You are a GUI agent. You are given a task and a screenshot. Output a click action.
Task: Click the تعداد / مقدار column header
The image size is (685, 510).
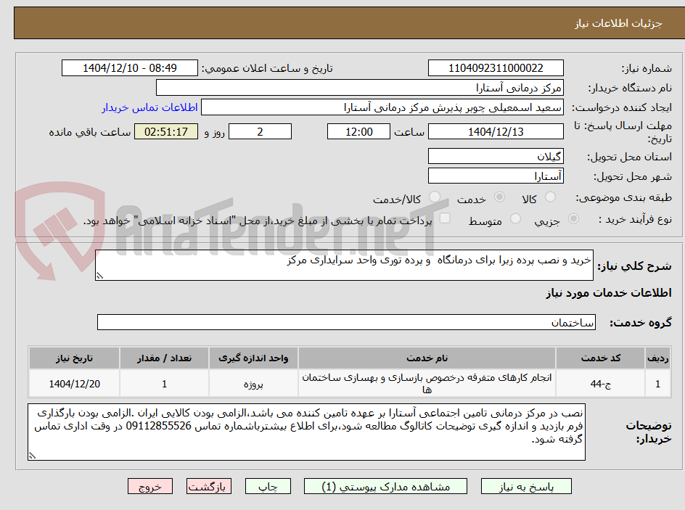[164, 358]
